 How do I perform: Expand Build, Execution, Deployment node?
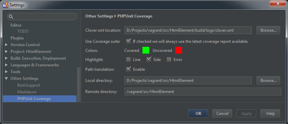pos(6,58)
